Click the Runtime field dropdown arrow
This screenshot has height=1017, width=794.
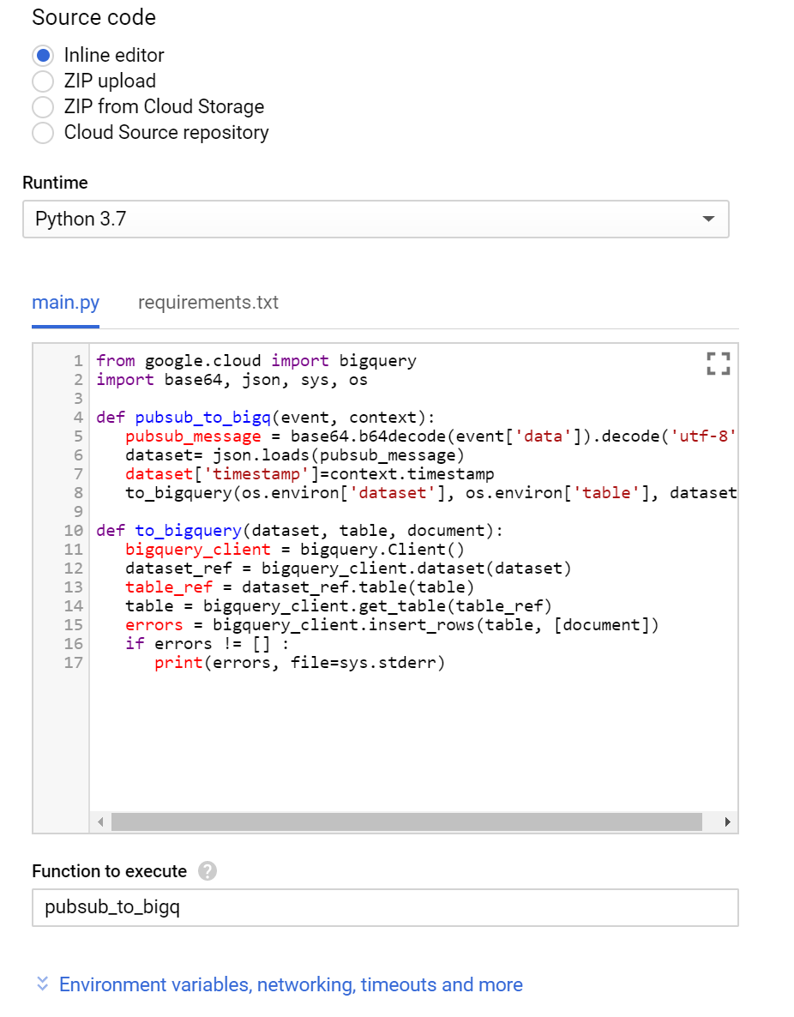click(x=709, y=220)
